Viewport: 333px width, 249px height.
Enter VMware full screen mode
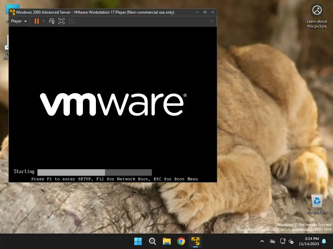61,21
